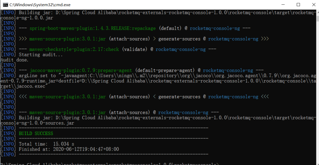The width and height of the screenshot is (319, 165).
Task: Click the 'rget\\jacoco.exec' line
Action: coord(24,86)
